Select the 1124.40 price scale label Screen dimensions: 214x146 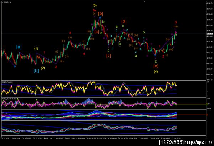[210, 42]
